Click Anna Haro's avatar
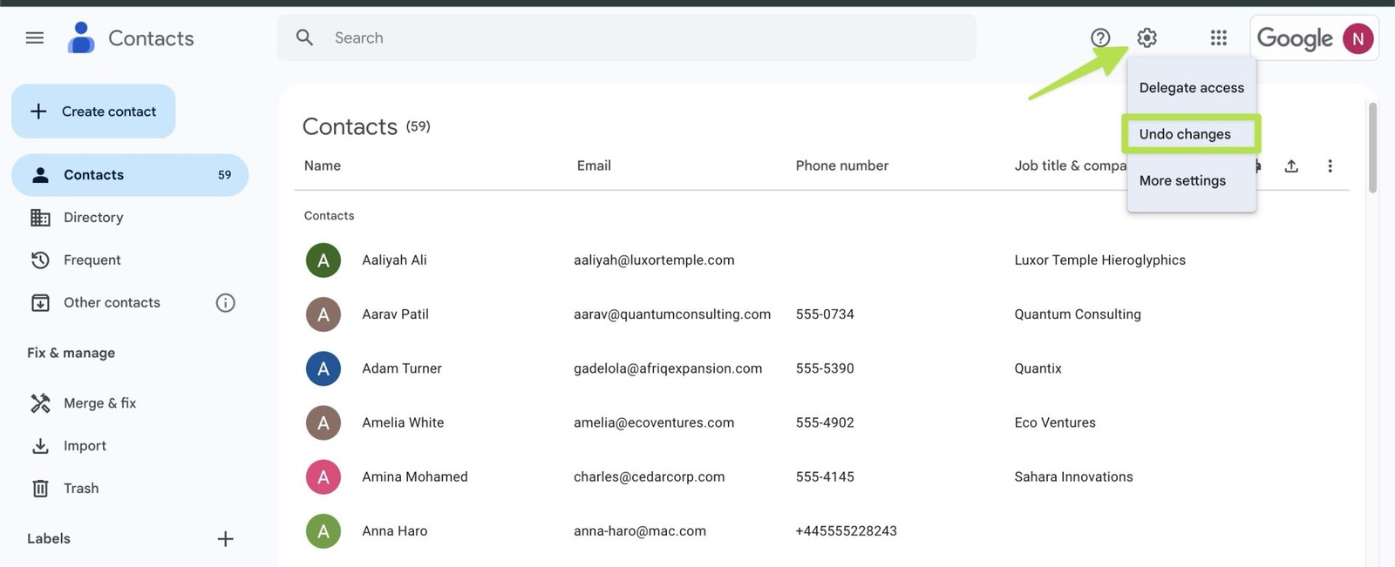Viewport: 1395px width, 567px height. coord(323,530)
